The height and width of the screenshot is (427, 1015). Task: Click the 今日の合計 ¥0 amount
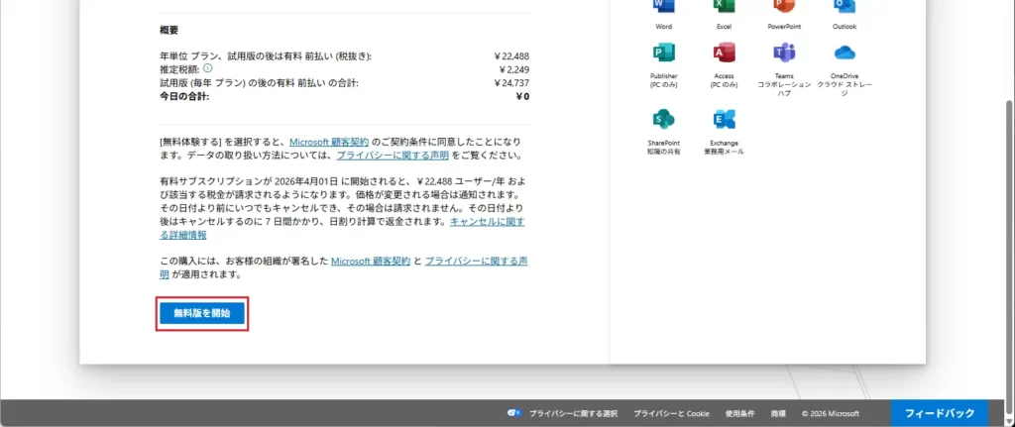coord(522,96)
